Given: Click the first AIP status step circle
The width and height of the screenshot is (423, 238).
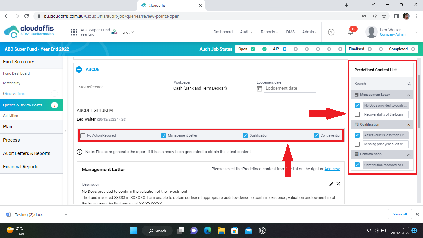Looking at the screenshot, I should (x=285, y=49).
